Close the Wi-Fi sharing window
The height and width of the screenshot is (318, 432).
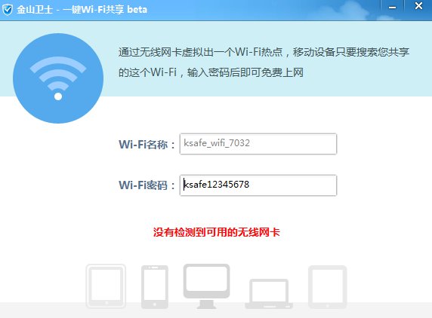(x=418, y=6)
